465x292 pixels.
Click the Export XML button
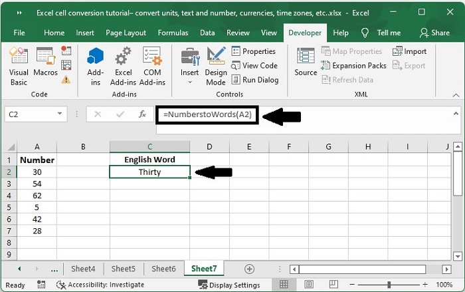point(409,66)
